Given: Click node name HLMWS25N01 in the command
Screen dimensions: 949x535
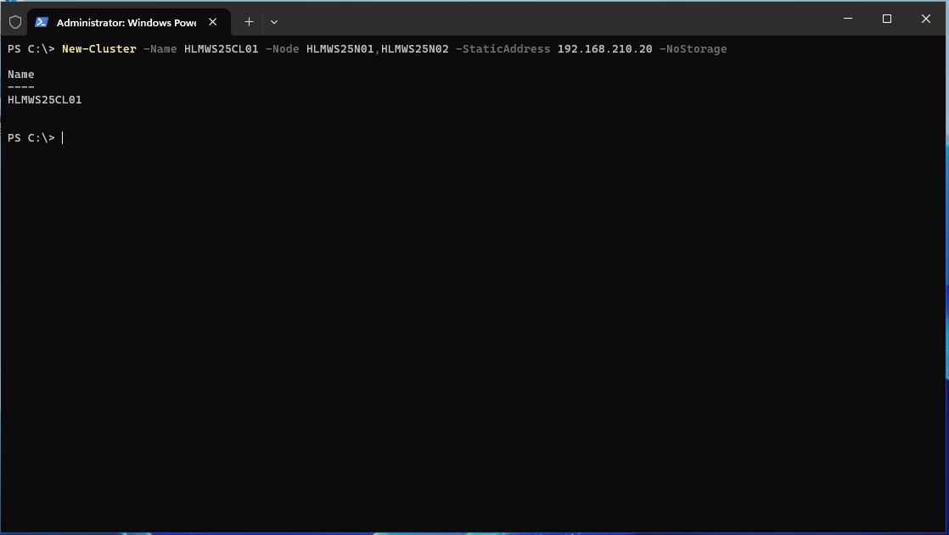Looking at the screenshot, I should 340,49.
